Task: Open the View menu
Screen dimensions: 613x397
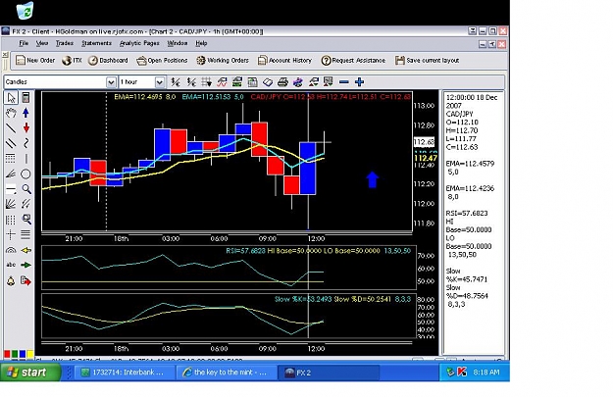Action: pos(42,43)
